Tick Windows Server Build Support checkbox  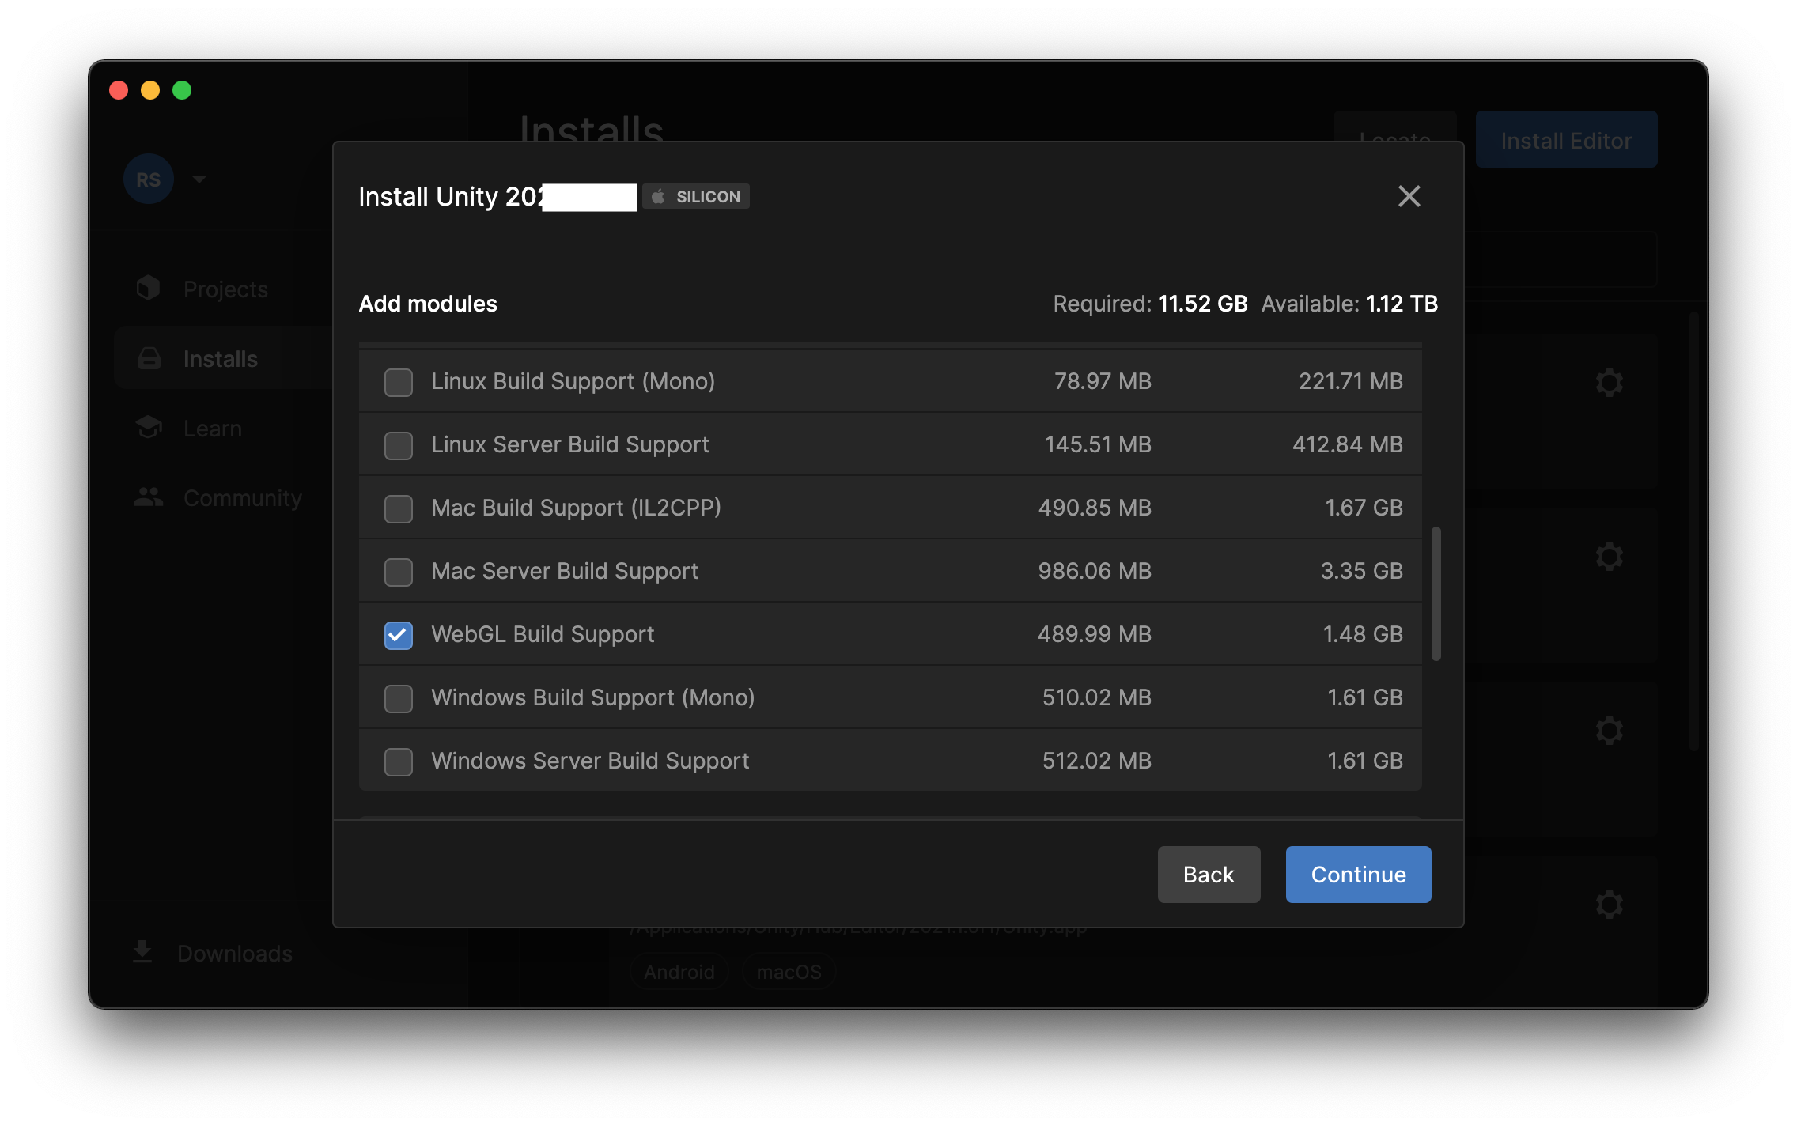tap(398, 761)
